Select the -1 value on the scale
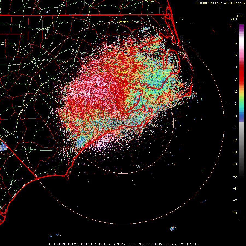The height and width of the screenshot is (246, 246). [235, 128]
